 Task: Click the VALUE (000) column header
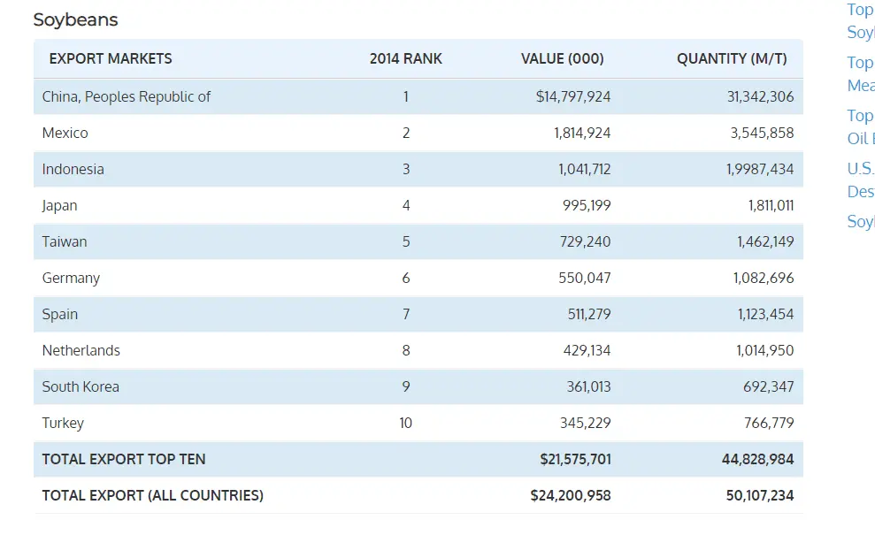tap(562, 58)
